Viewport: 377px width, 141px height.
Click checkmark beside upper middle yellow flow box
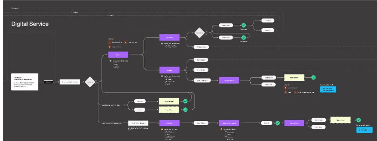click(185, 101)
